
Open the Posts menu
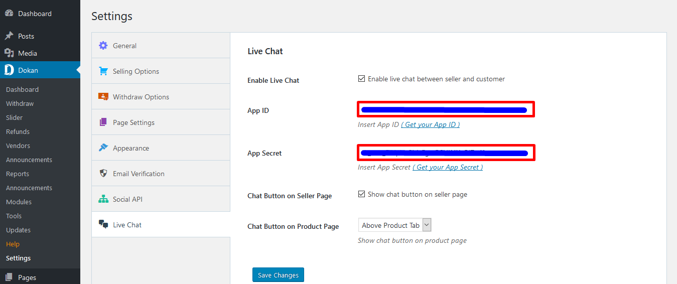40,36
